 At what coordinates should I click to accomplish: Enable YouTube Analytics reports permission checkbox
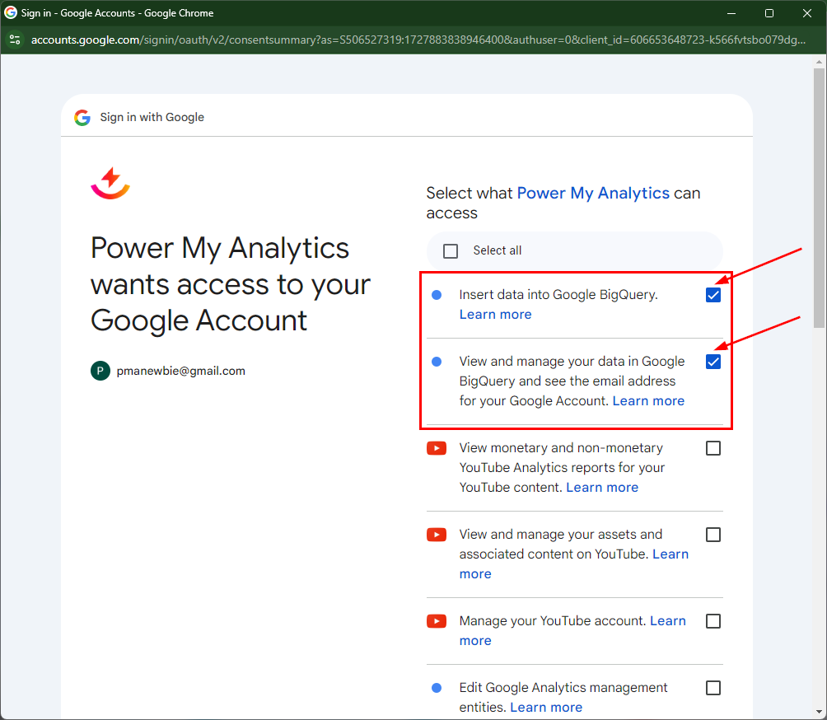[x=713, y=448]
